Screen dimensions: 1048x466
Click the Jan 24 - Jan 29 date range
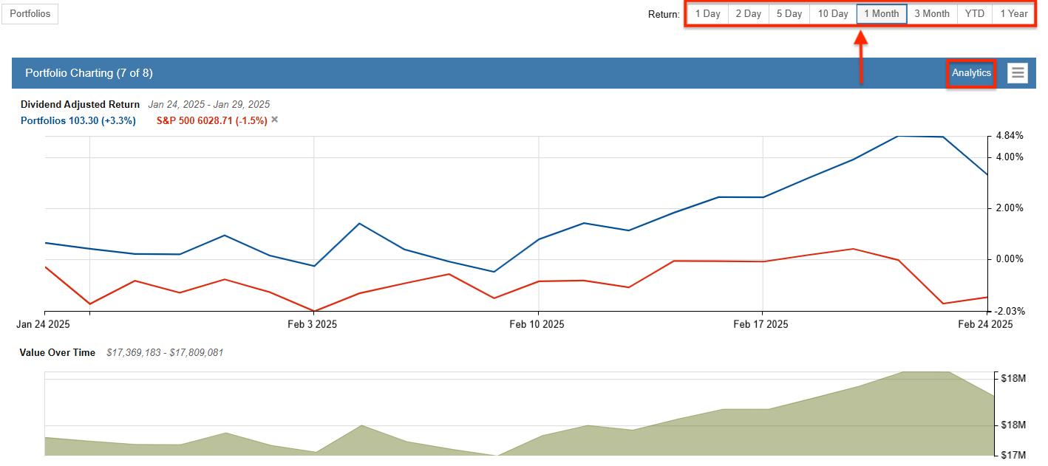tap(211, 104)
